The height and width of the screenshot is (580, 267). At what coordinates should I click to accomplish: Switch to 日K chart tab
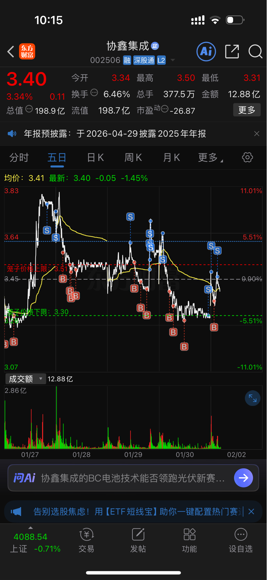tap(95, 157)
